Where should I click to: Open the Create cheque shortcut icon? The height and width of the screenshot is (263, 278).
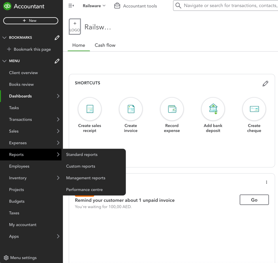[x=254, y=109]
